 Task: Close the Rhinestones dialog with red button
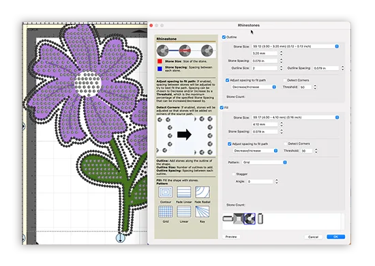click(151, 25)
